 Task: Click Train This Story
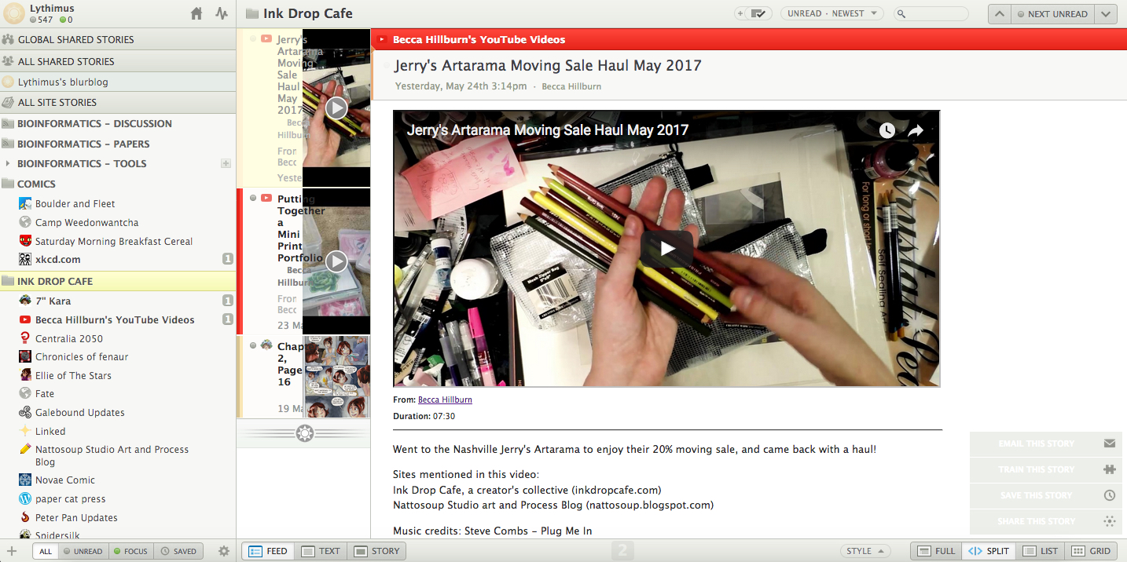[1046, 469]
